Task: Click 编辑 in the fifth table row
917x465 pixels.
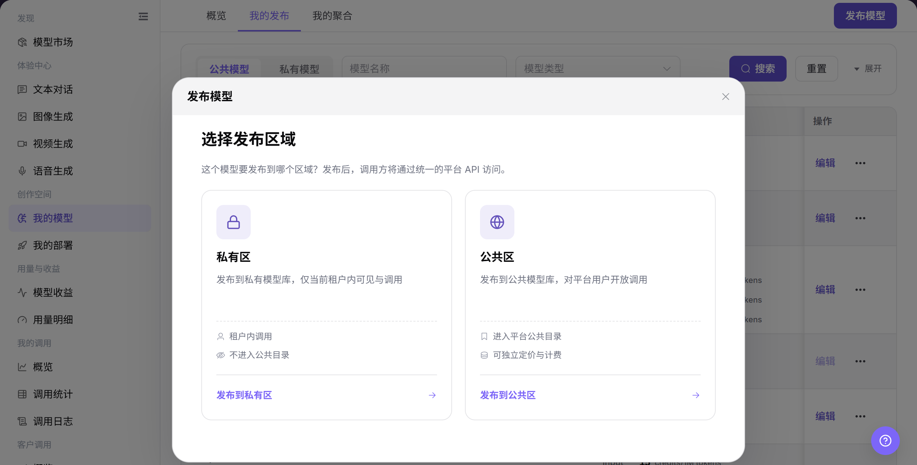Action: [825, 416]
